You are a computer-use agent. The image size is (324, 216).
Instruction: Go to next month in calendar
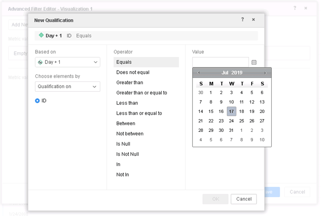pyautogui.click(x=265, y=73)
